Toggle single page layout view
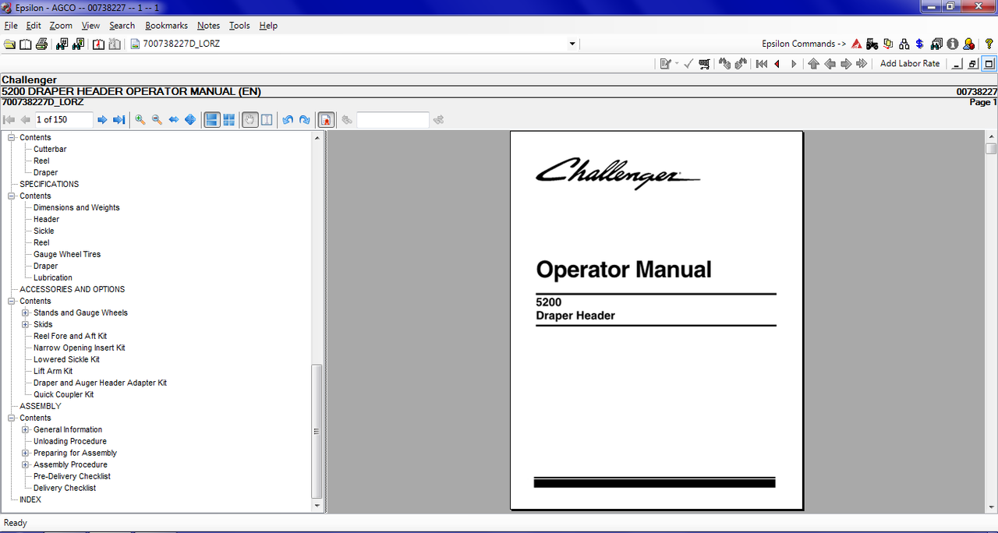This screenshot has width=998, height=533. 211,119
